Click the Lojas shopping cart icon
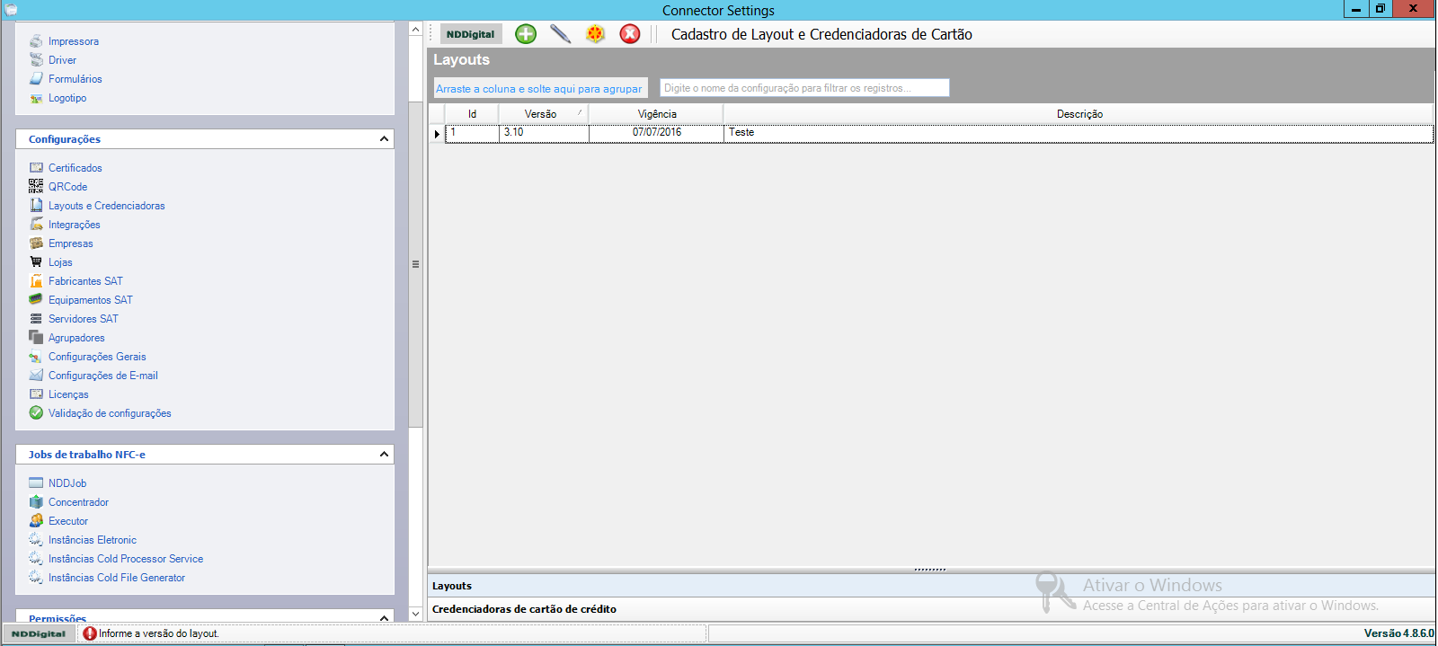1438x646 pixels. [36, 262]
